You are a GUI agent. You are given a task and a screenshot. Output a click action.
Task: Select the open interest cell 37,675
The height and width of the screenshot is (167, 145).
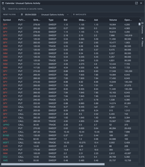pyautogui.click(x=128, y=86)
